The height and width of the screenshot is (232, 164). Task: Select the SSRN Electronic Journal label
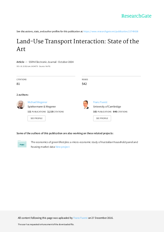[43, 62]
